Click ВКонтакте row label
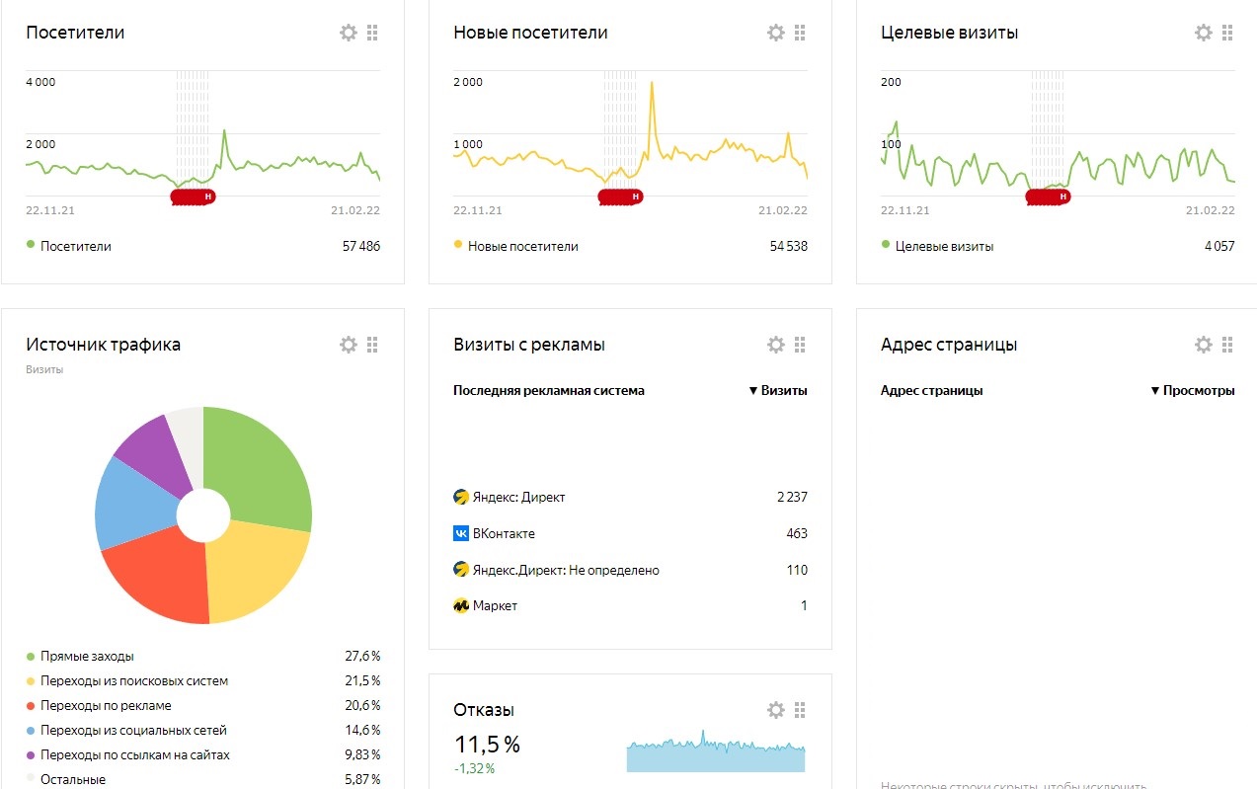The height and width of the screenshot is (789, 1257). pyautogui.click(x=504, y=533)
